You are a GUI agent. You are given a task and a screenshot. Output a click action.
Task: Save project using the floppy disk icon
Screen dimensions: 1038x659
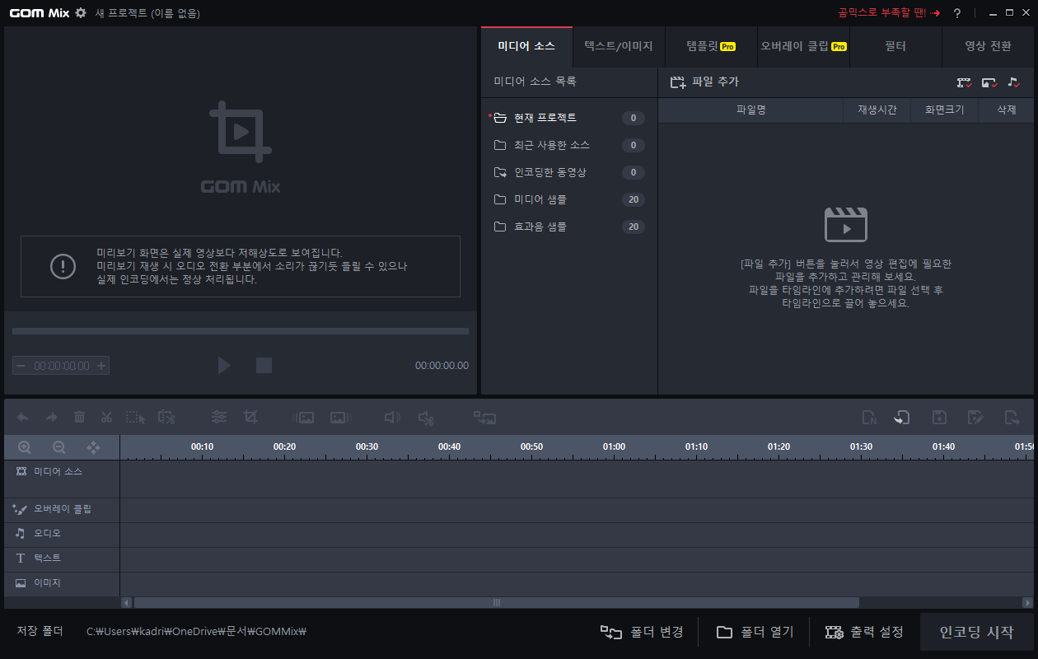pyautogui.click(x=939, y=418)
